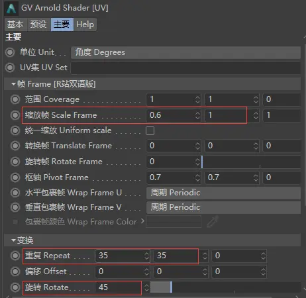The width and height of the screenshot is (306, 298).
Task: Open the Wrap Frame V Periodic dropdown
Action: (x=223, y=207)
